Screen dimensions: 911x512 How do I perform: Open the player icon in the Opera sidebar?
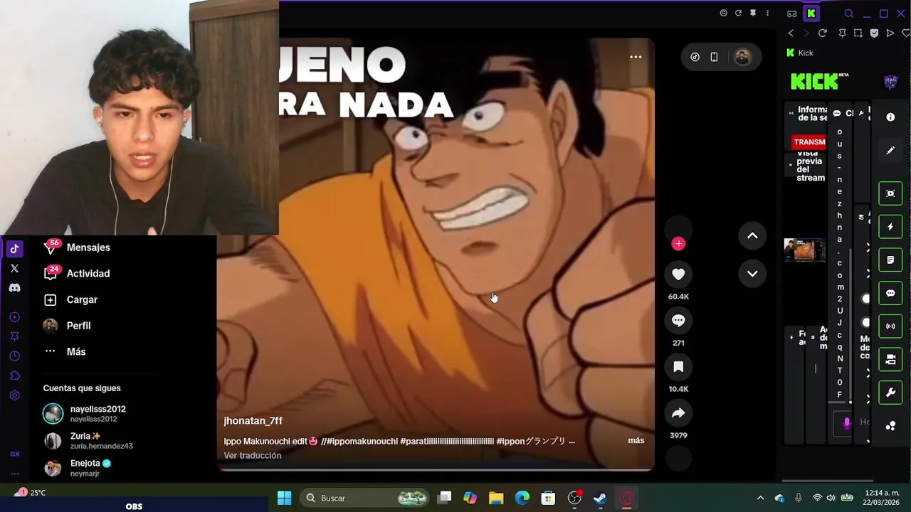(x=14, y=317)
